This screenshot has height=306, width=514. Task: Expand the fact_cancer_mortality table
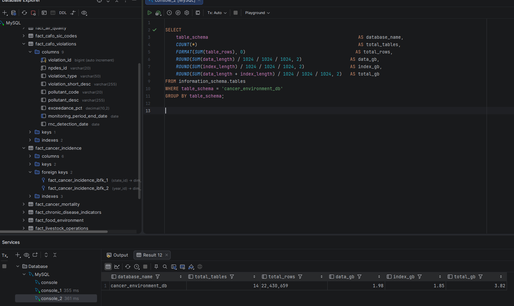23,204
